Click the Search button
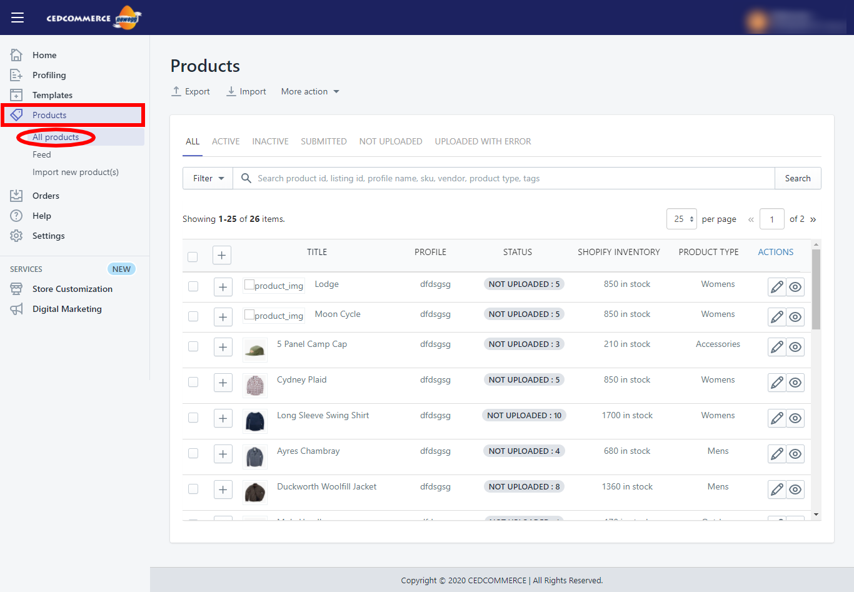 798,178
